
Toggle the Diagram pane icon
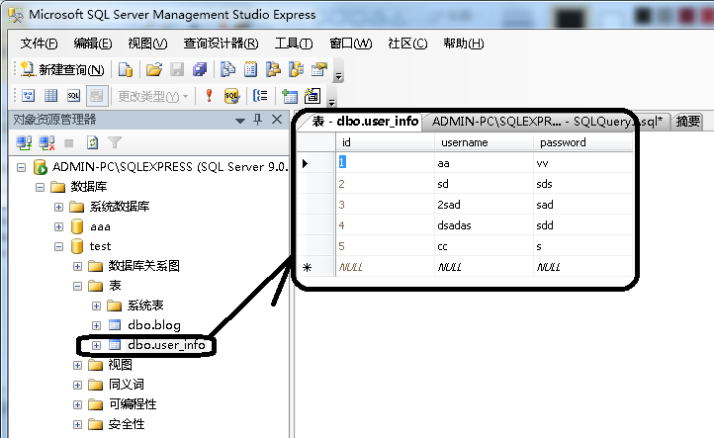click(x=29, y=96)
